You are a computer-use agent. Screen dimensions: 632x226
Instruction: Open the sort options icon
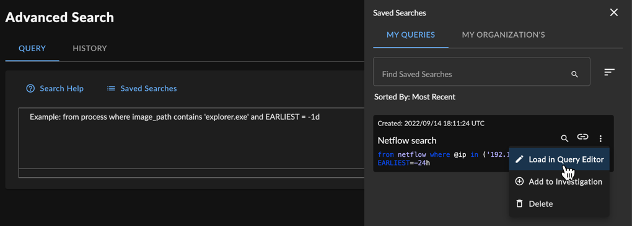click(609, 72)
